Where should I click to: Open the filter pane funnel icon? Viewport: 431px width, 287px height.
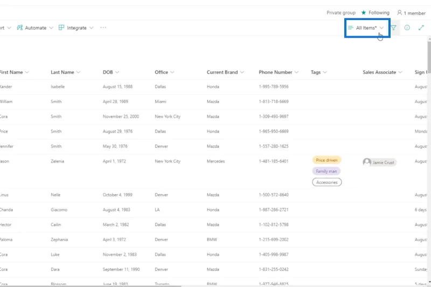pyautogui.click(x=394, y=28)
